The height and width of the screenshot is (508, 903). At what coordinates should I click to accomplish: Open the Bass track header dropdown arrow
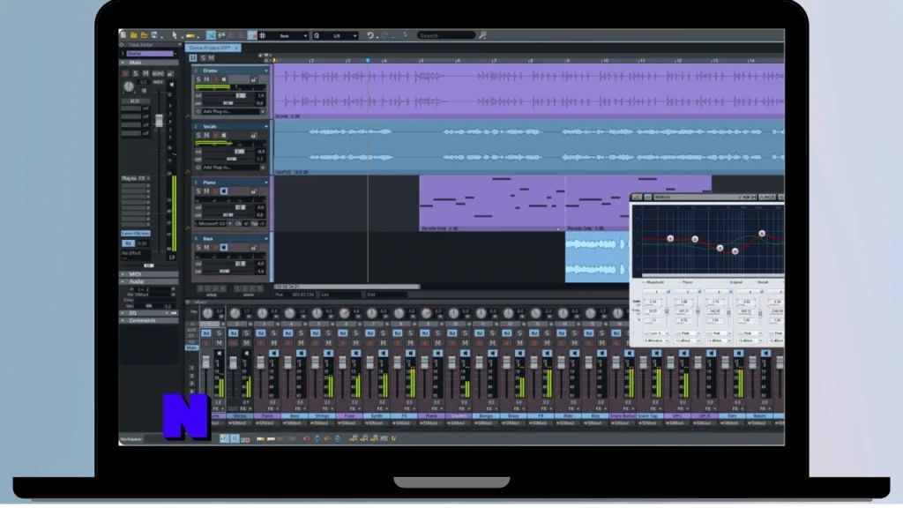pos(266,238)
